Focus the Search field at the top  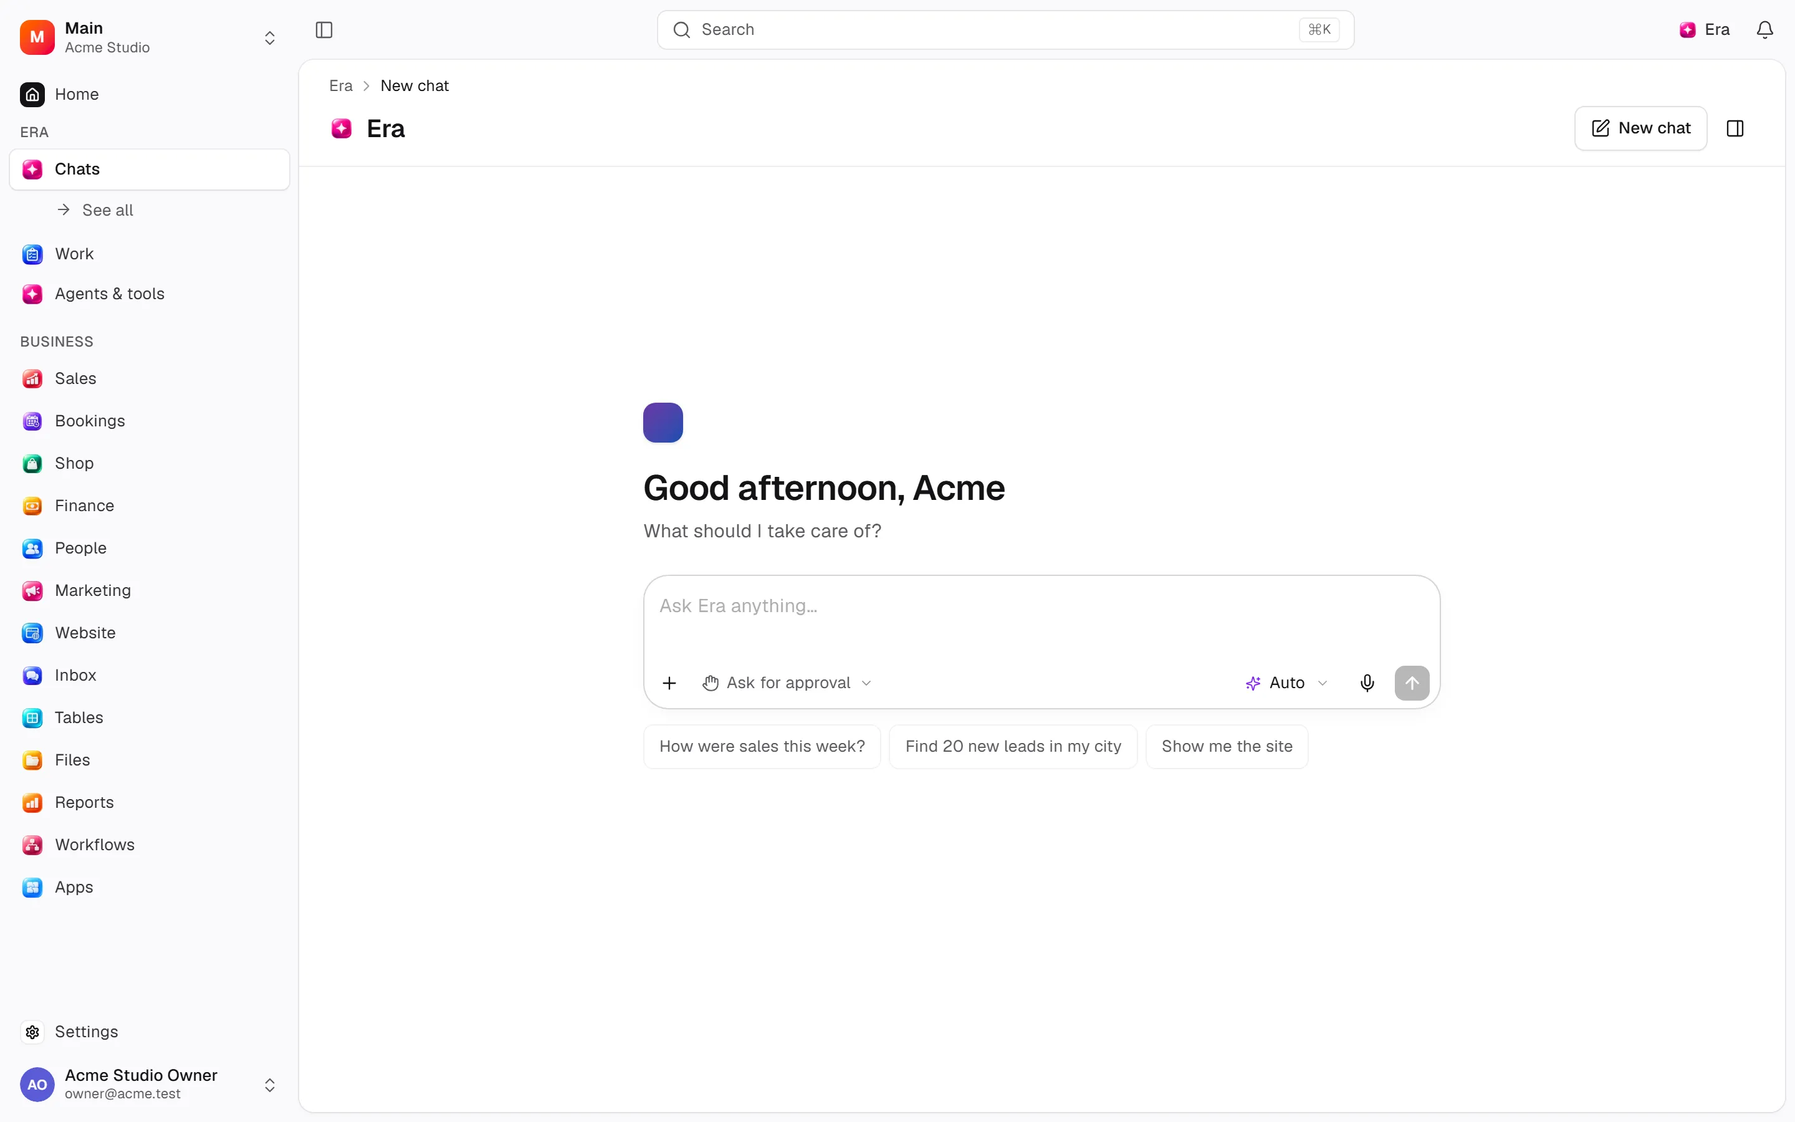tap(1006, 30)
